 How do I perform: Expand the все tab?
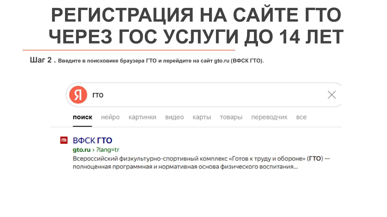(301, 117)
